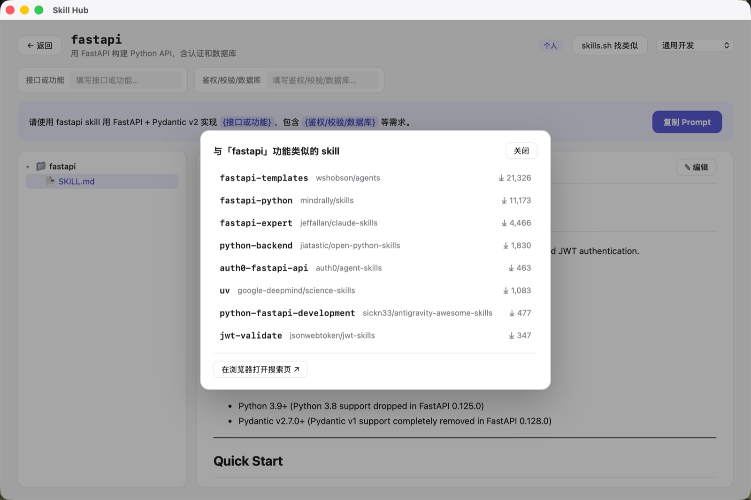Click the Pydantic v2.7.0+ requirement bullet

pyautogui.click(x=395, y=421)
